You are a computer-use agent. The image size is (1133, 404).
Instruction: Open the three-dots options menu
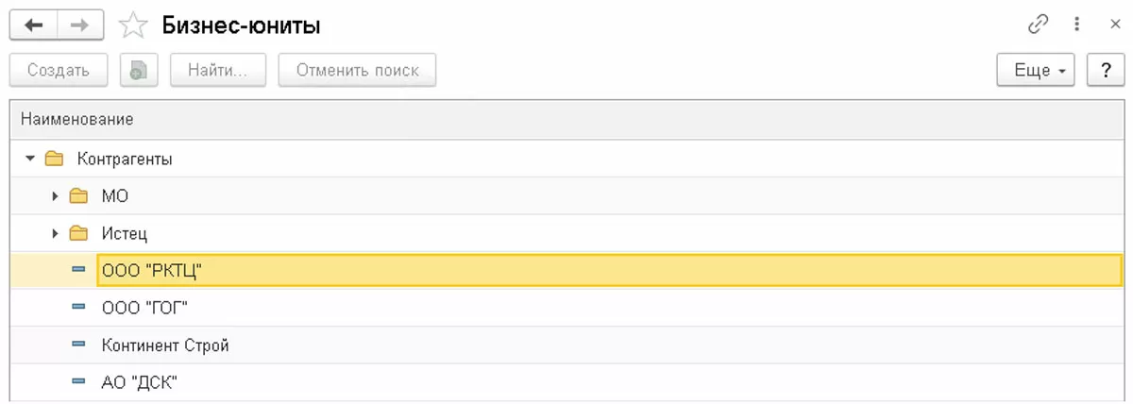click(1076, 25)
